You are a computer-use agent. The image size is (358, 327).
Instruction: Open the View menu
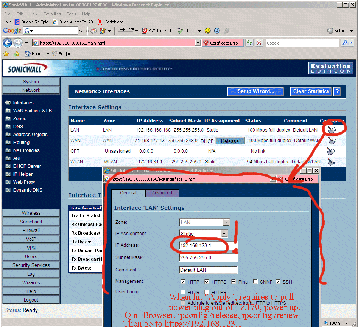33,14
